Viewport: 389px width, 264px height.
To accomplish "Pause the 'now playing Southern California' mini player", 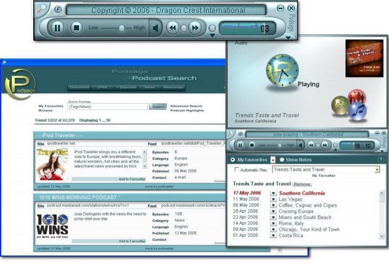I will [240, 145].
